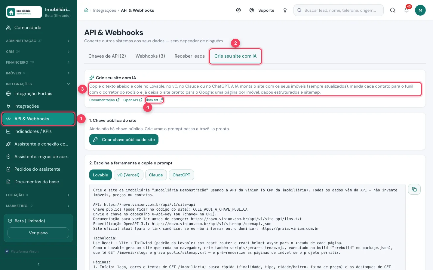Collapse the sidebar with bottom chevron
Viewport: 433px width, 270px height.
tap(38, 264)
